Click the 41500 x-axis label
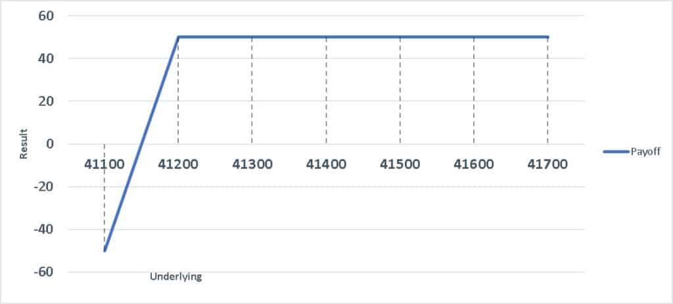This screenshot has height=304, width=673. point(400,165)
